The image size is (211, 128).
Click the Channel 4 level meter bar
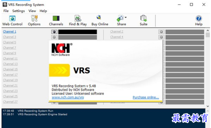185,37
